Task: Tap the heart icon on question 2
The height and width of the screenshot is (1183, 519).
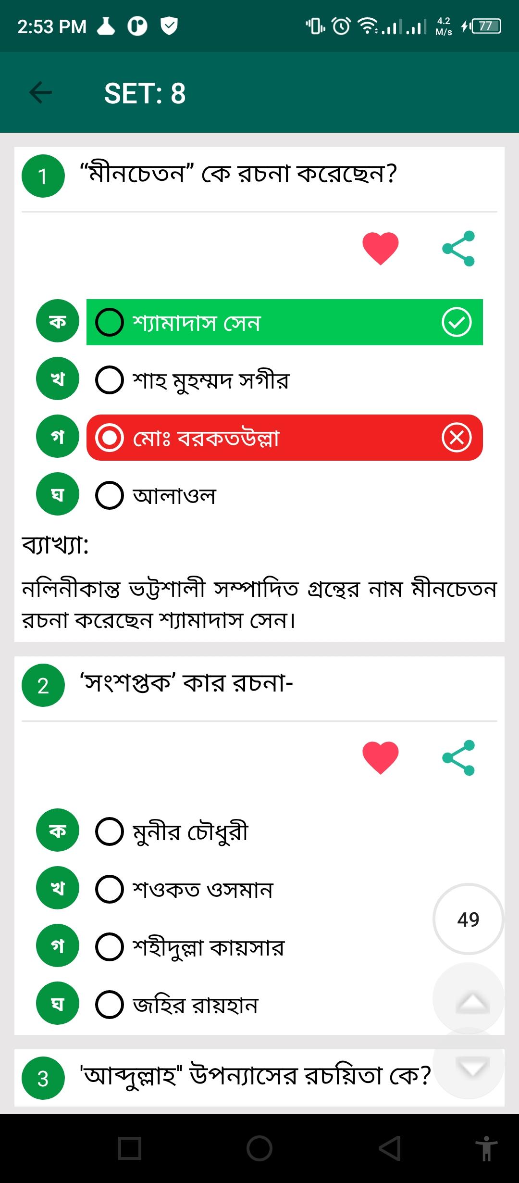Action: tap(381, 757)
